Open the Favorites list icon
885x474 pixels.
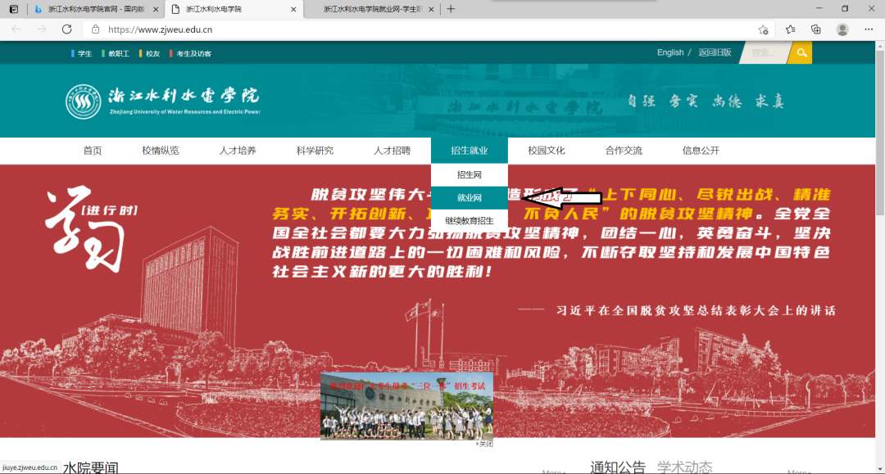[790, 29]
